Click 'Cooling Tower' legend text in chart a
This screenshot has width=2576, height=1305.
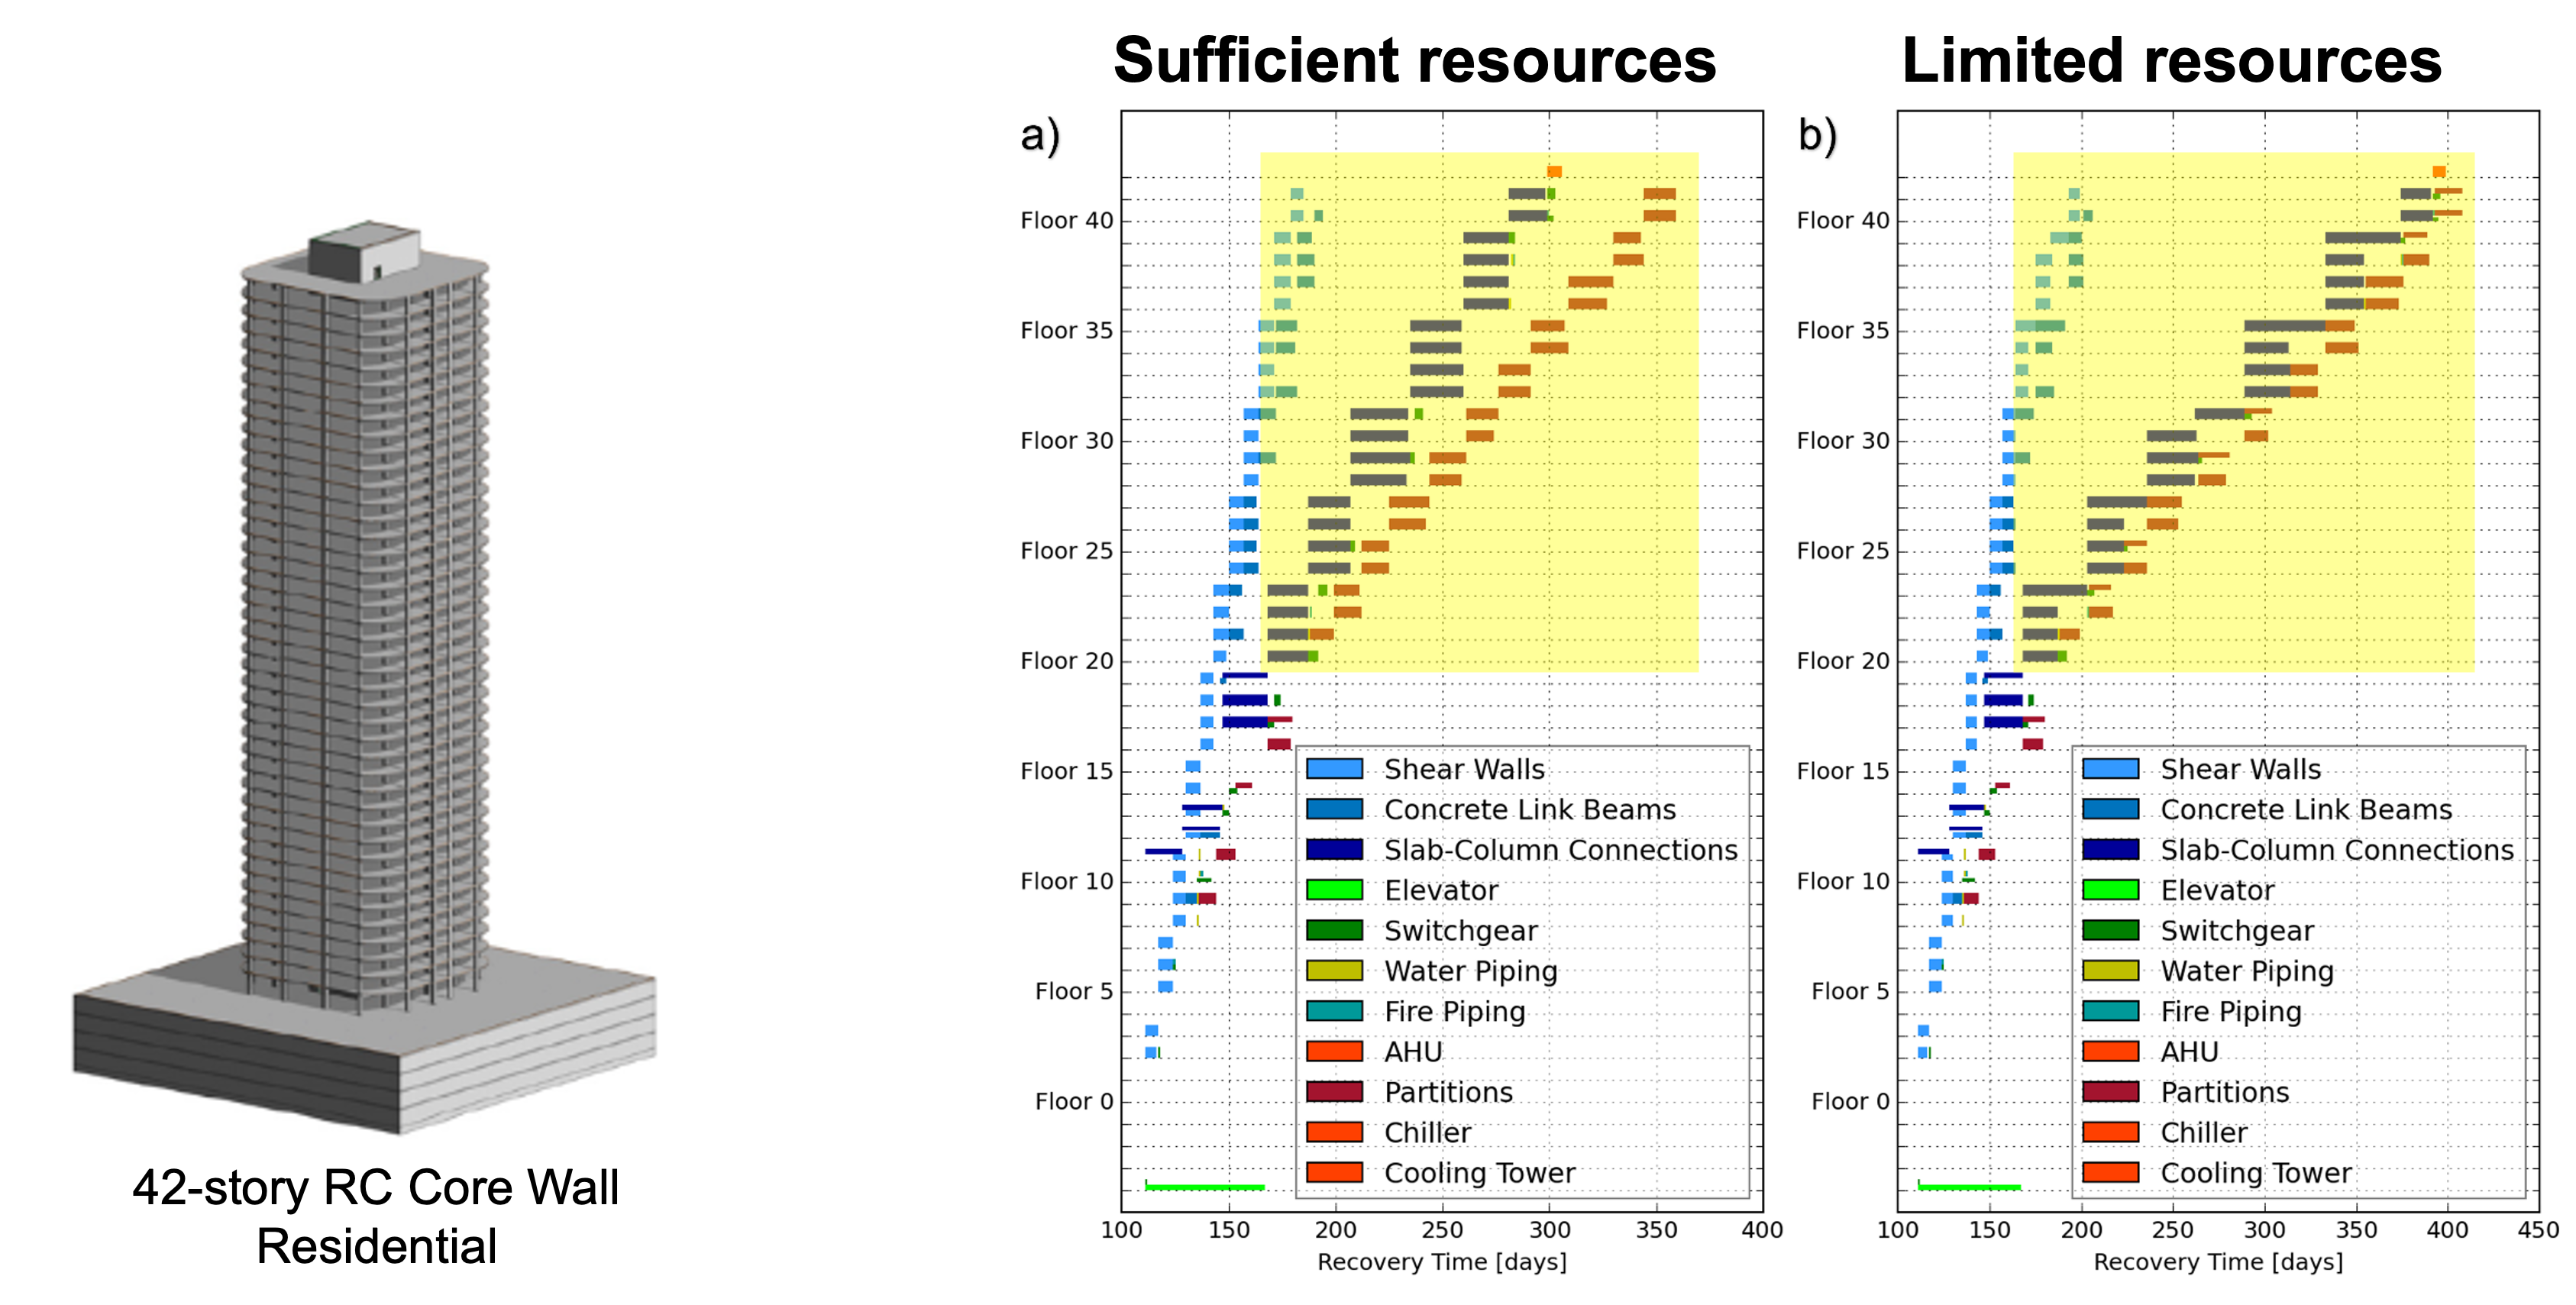tap(1480, 1173)
